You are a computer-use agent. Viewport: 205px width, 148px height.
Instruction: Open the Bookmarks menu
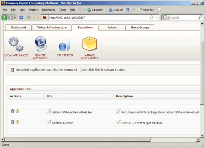[x=48, y=10]
